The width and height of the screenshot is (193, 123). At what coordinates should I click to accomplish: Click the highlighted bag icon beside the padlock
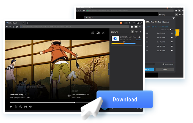[x=136, y=27]
